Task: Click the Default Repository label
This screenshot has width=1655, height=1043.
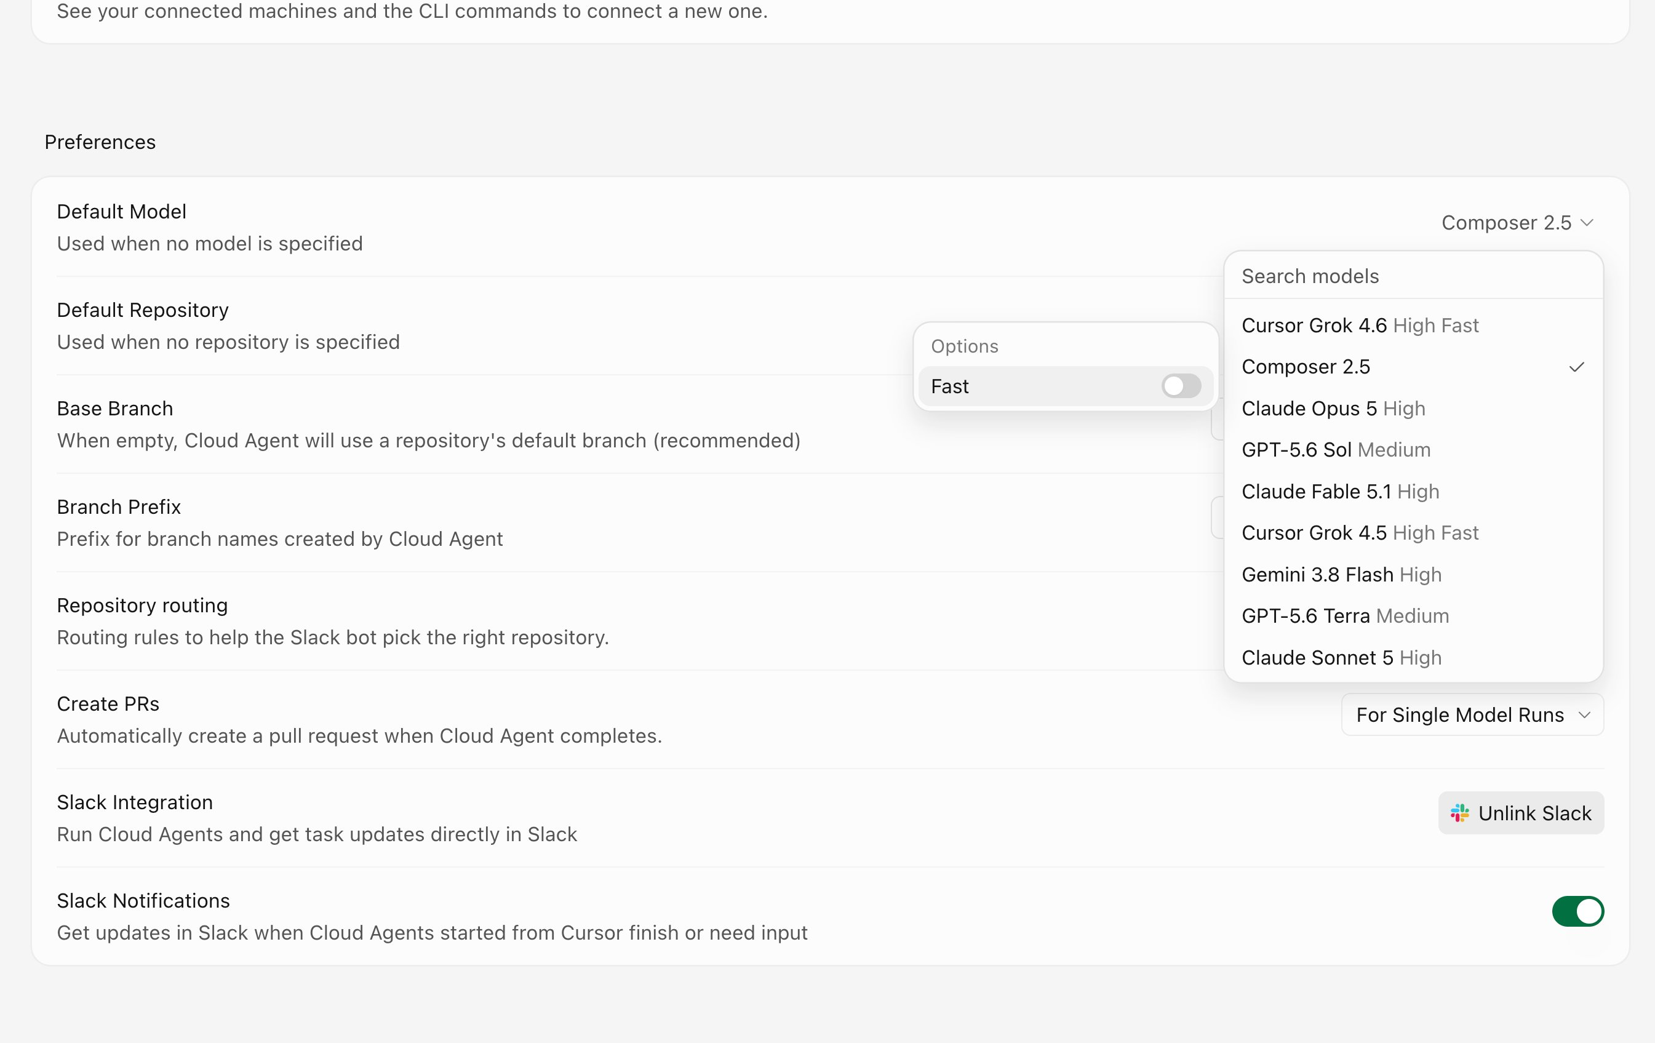Action: click(142, 310)
